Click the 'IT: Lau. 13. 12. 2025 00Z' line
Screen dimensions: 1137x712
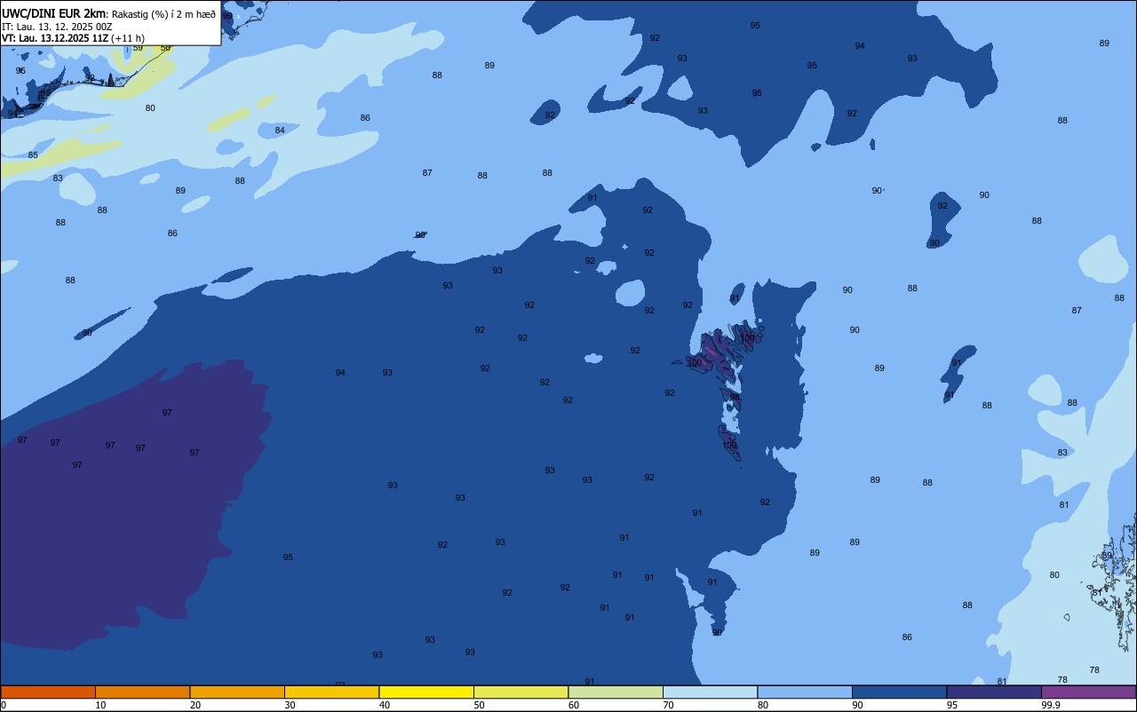pyautogui.click(x=57, y=27)
